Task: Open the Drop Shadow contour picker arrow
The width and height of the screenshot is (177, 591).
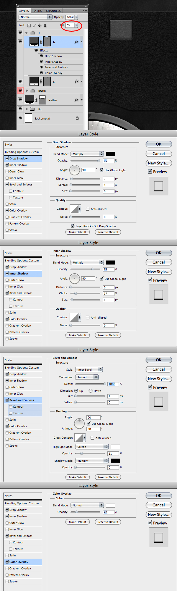Action: coord(80,209)
